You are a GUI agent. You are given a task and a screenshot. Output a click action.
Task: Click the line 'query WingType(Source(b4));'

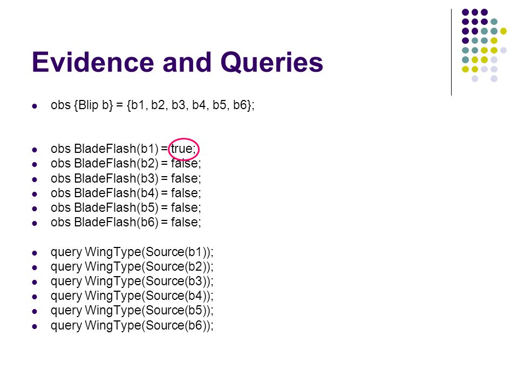[x=132, y=296]
